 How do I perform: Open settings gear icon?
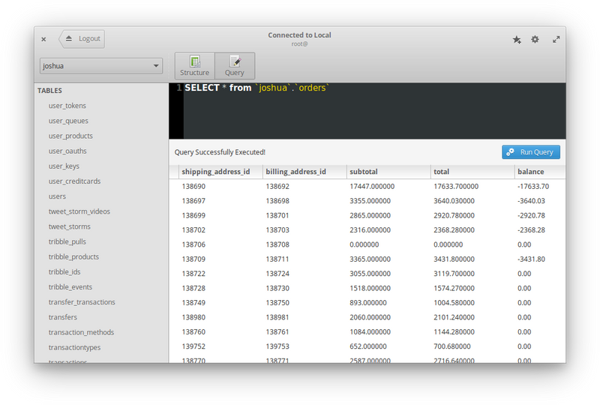(x=535, y=39)
